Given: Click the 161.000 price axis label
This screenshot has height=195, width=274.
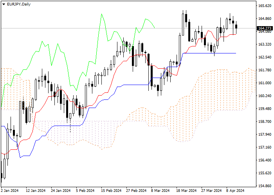Looking at the screenshot, I should tap(265, 83).
